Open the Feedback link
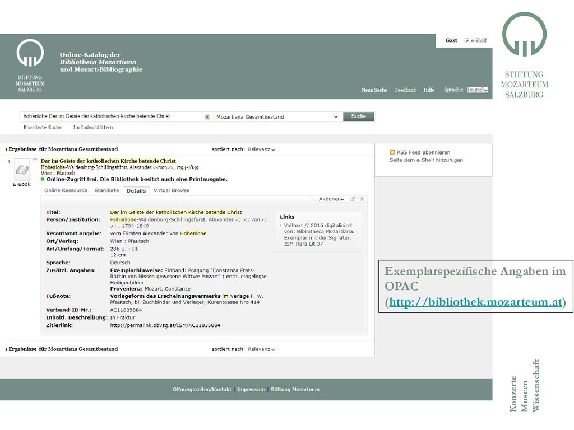574x430 pixels. 405,90
